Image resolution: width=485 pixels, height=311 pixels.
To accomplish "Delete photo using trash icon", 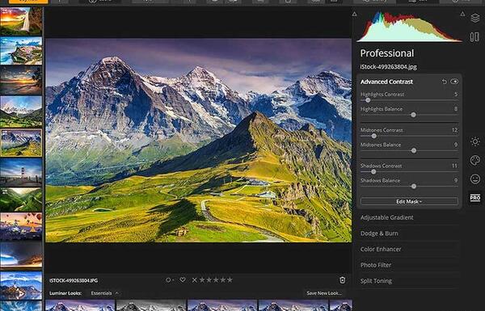I will [x=342, y=280].
